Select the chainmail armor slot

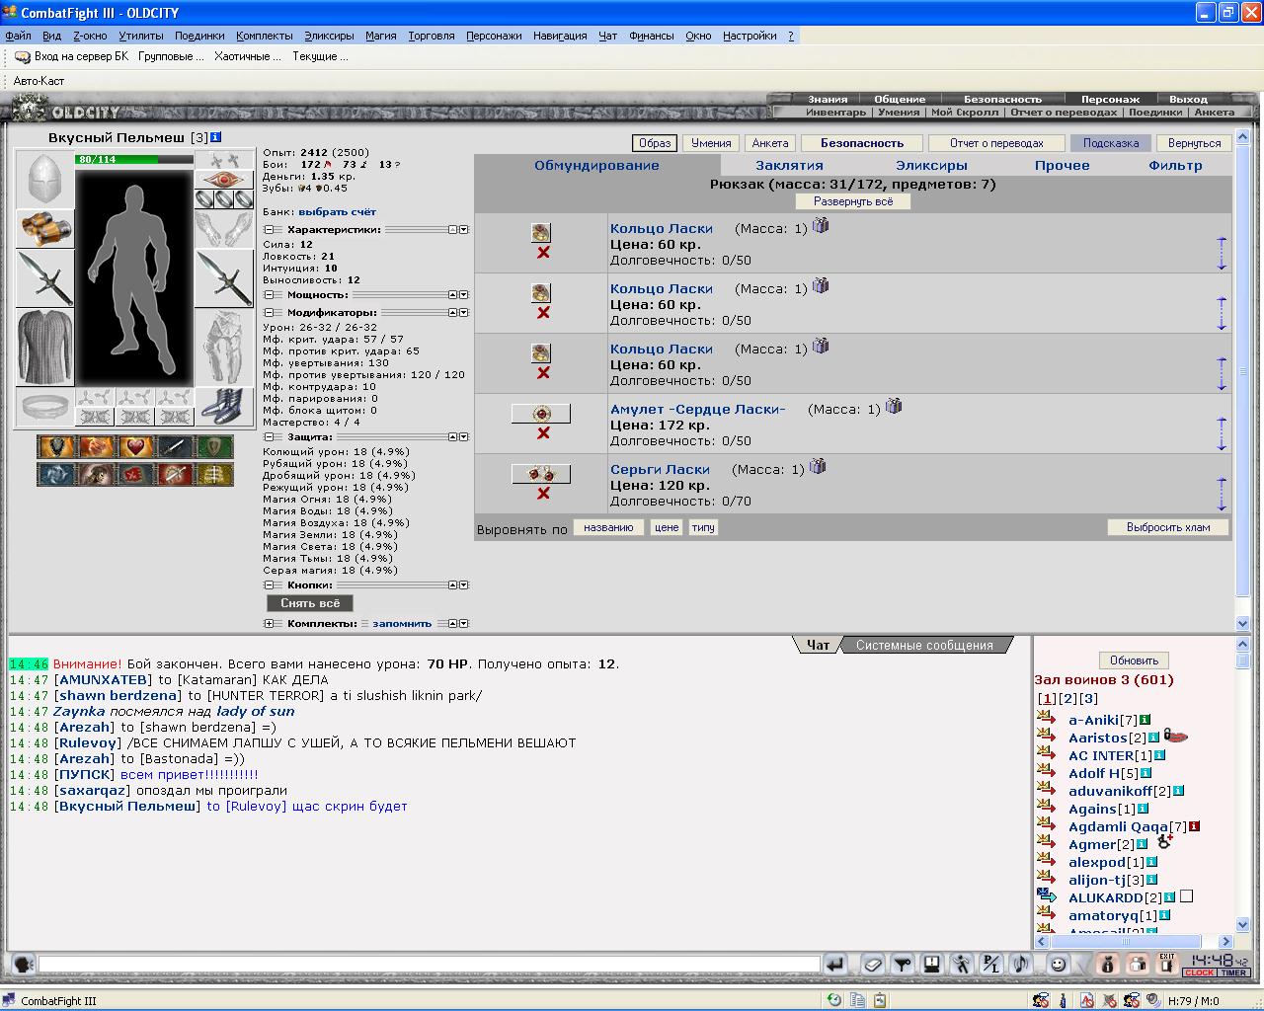click(45, 347)
